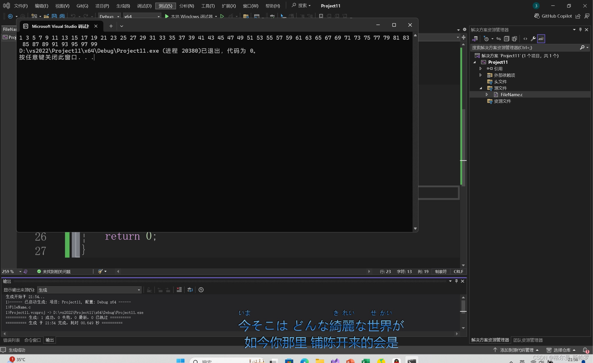593x363 pixels.
Task: Toggle the preview selected items icon
Action: coord(541,39)
